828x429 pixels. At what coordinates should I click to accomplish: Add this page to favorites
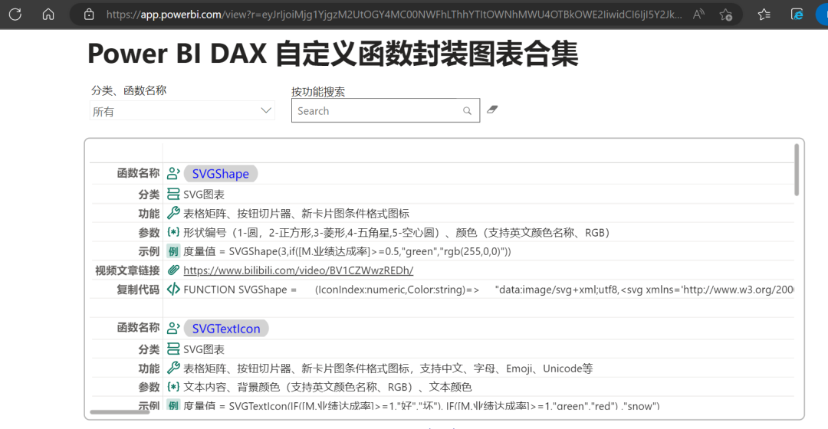pyautogui.click(x=726, y=15)
